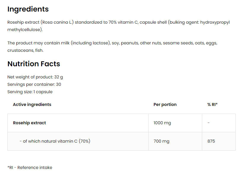244x179 pixels.
Task: Select the 'Net weight of product: 32 g' line
Action: coord(35,77)
